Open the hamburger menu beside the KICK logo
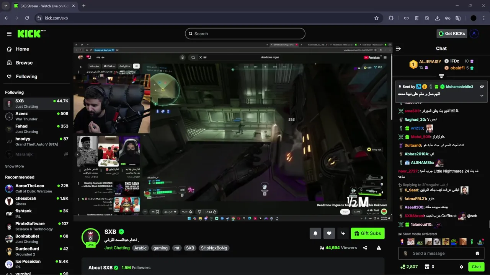The image size is (490, 275). (9, 34)
